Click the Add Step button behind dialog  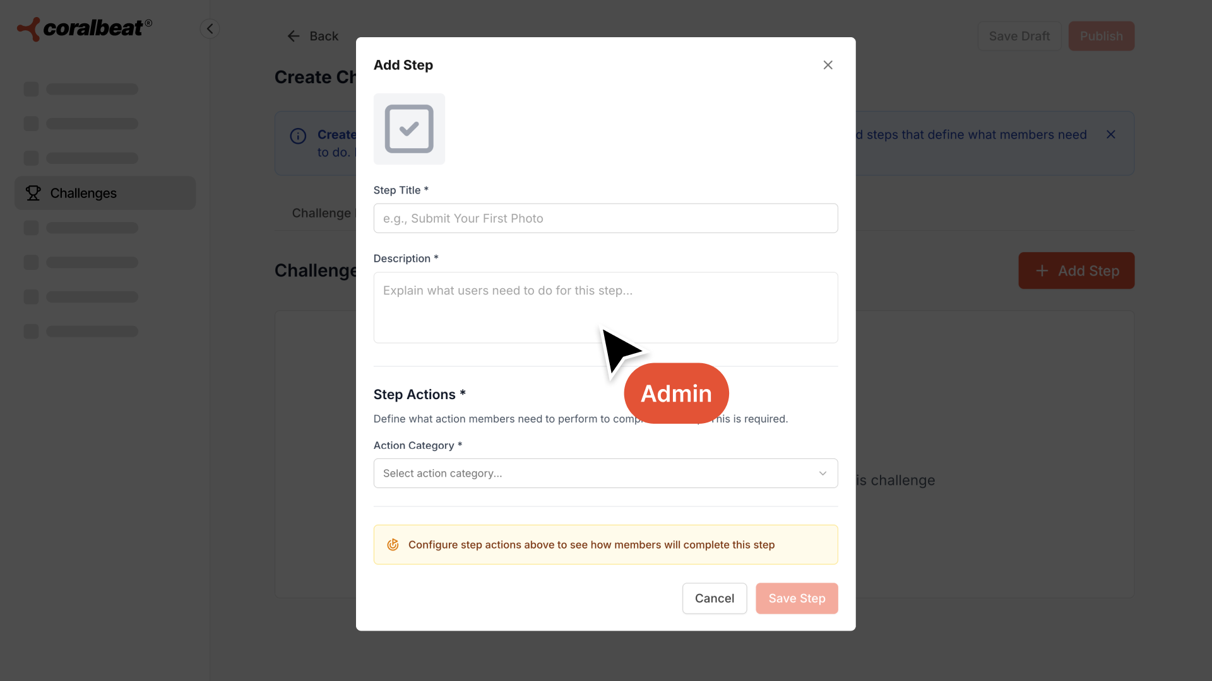tap(1076, 271)
